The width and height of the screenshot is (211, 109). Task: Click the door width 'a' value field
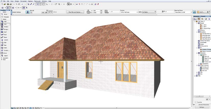click(97, 11)
